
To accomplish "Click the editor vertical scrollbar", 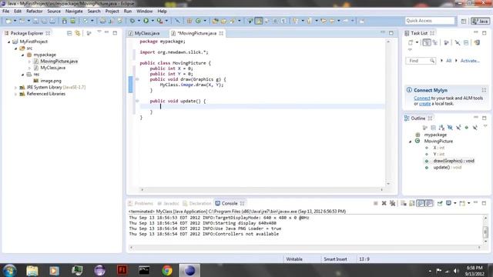I will (388, 112).
